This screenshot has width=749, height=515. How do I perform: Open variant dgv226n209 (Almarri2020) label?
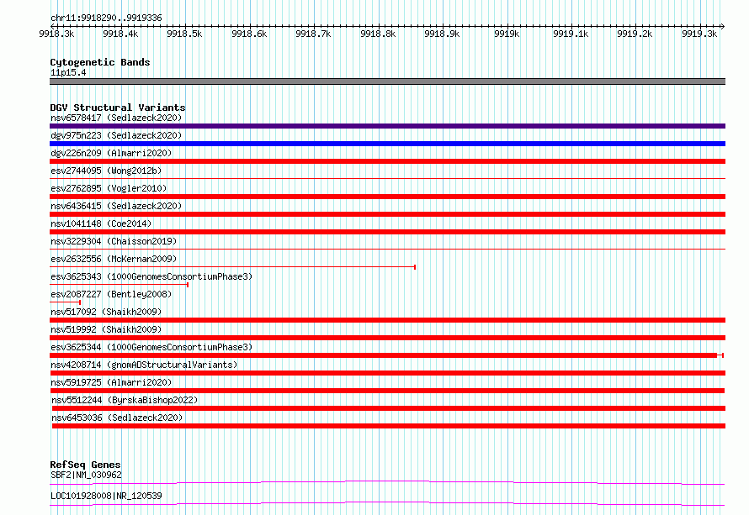[x=111, y=153]
